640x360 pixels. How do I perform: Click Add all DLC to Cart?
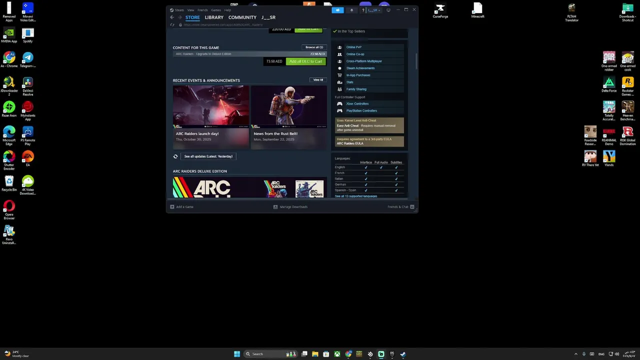(305, 61)
